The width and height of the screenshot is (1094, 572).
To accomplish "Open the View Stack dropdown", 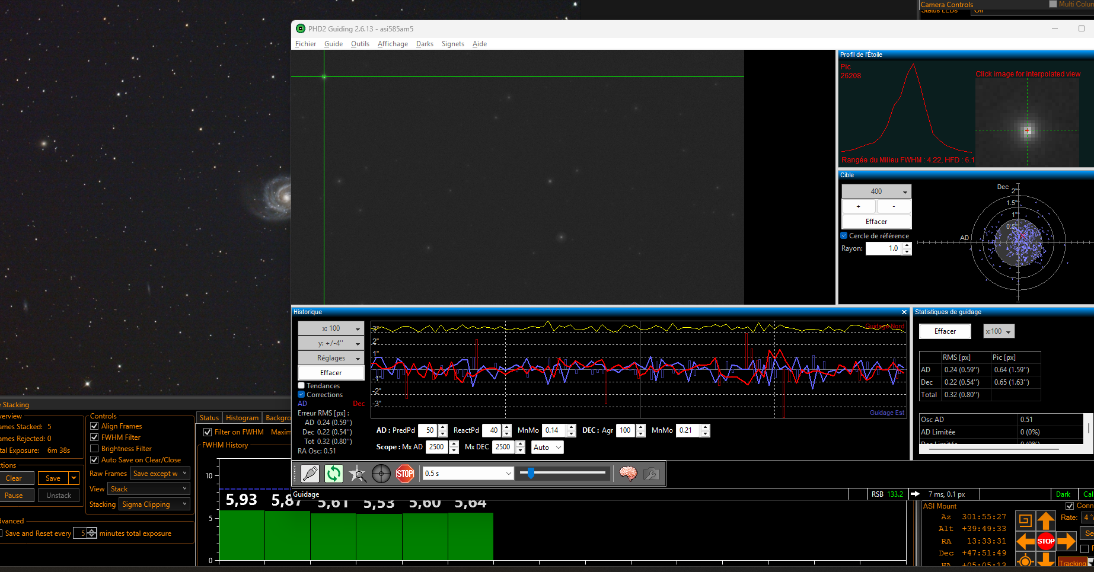I will point(149,489).
